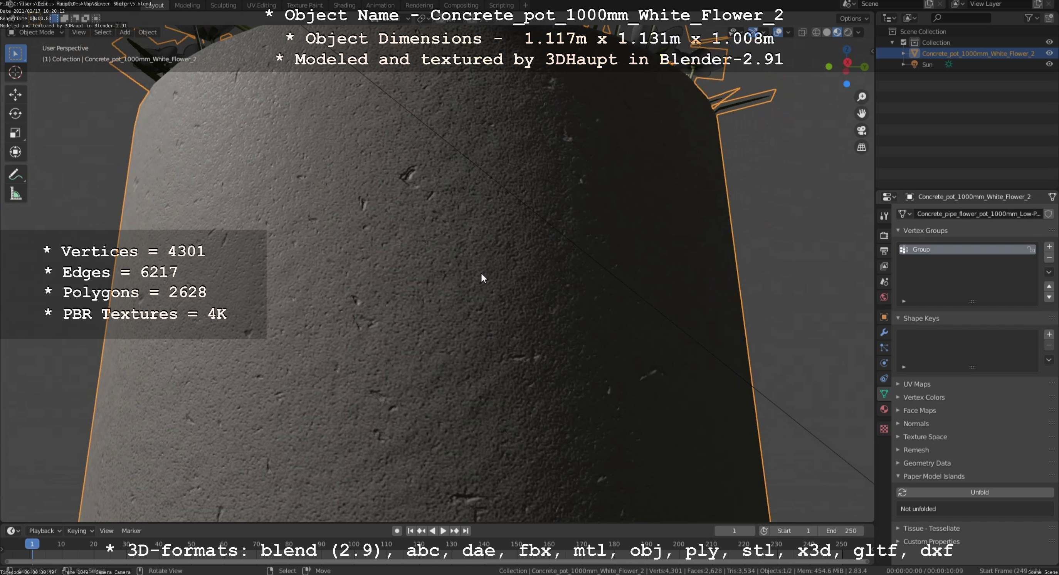The image size is (1059, 575).
Task: Toggle perspective/orthographic grid view icon
Action: tap(861, 148)
